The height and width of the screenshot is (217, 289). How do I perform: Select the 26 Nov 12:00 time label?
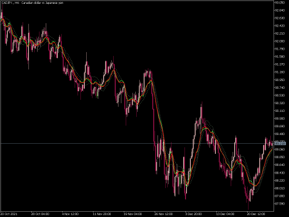coord(163,214)
